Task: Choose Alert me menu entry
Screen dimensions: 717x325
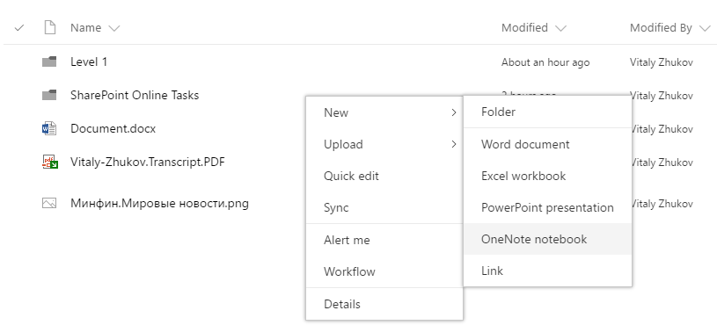Action: coord(384,240)
